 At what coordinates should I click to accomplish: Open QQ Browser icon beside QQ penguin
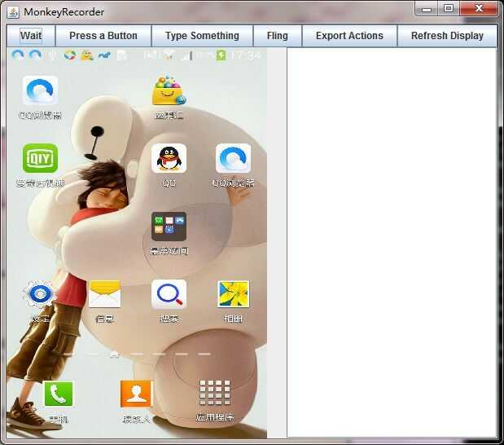coord(234,158)
